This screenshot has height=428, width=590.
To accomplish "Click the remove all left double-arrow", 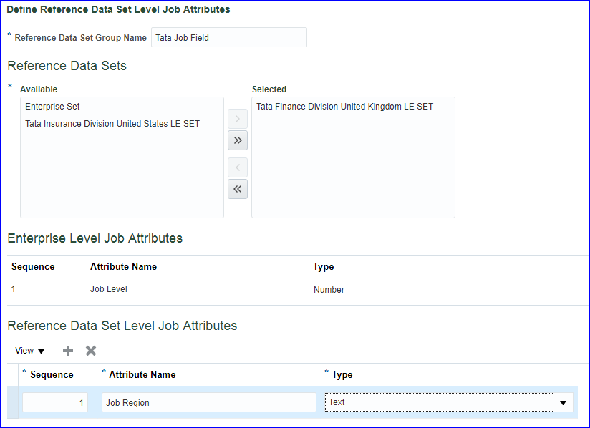I will 238,189.
